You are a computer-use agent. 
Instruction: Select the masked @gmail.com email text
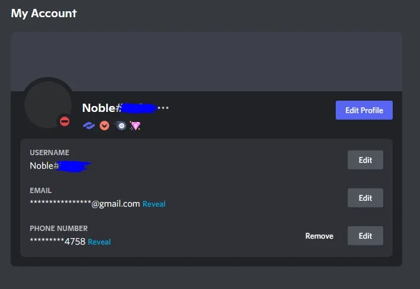point(85,204)
